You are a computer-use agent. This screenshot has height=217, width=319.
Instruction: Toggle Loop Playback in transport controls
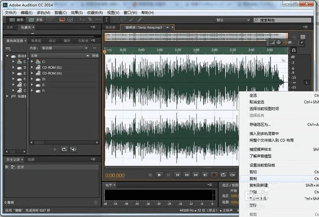click(223, 174)
